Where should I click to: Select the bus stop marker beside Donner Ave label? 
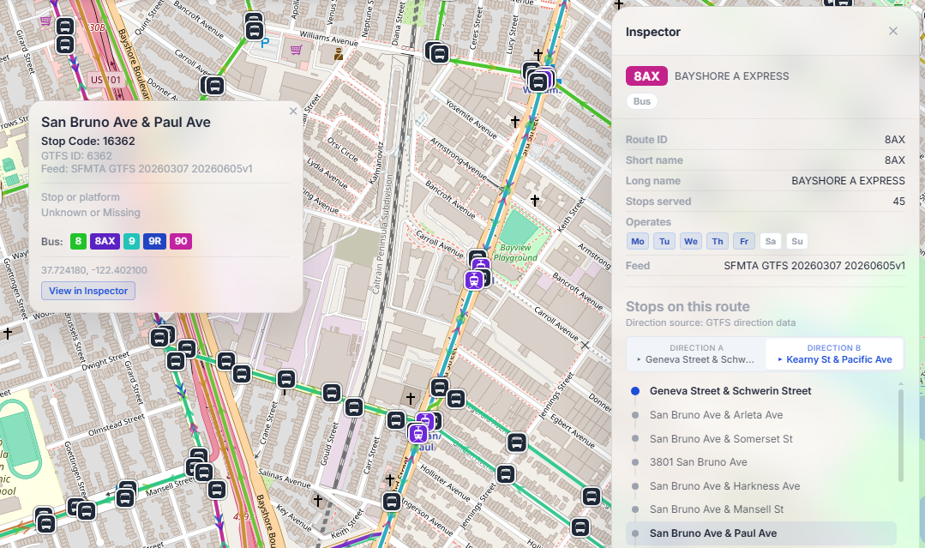[214, 86]
